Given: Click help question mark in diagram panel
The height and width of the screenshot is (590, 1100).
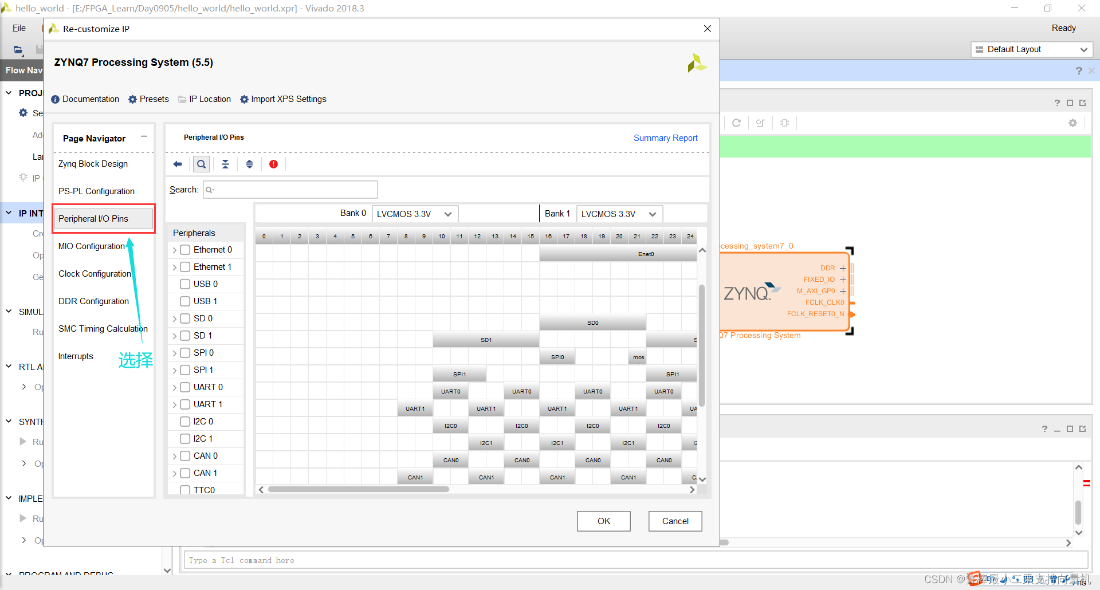Looking at the screenshot, I should point(1057,103).
